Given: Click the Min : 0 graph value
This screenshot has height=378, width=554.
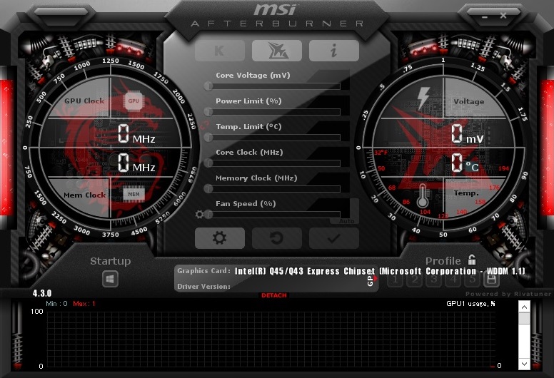Looking at the screenshot, I should 56,304.
